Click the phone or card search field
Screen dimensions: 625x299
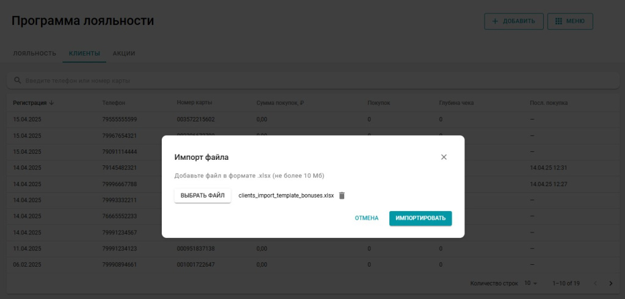click(305, 81)
